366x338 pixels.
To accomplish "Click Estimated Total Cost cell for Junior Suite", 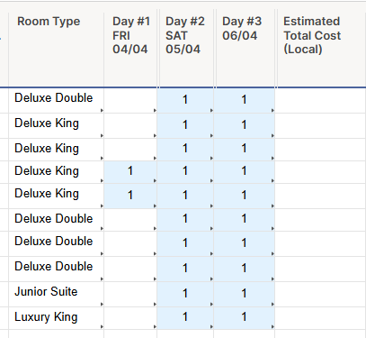I will [x=320, y=295].
